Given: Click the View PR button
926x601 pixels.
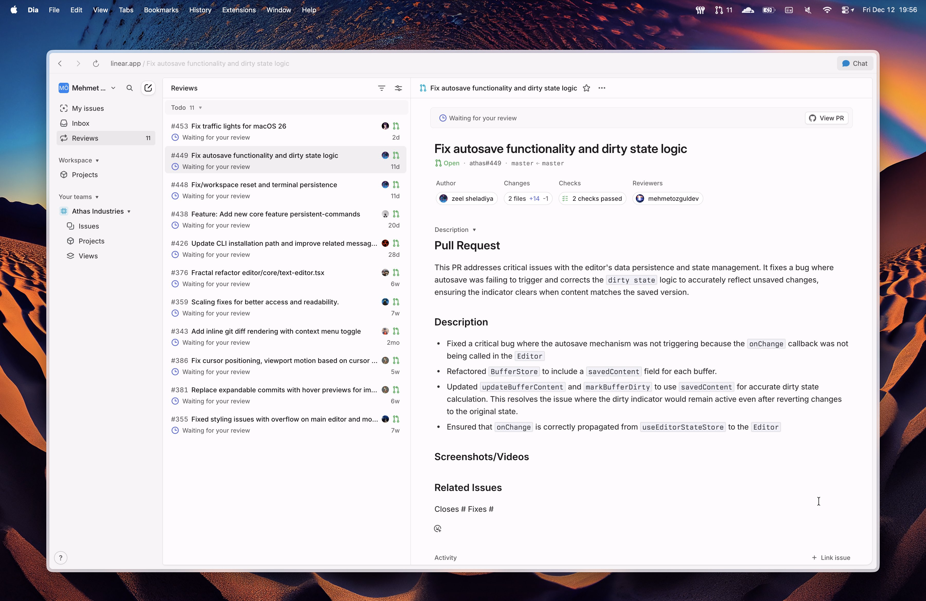Looking at the screenshot, I should click(x=826, y=118).
